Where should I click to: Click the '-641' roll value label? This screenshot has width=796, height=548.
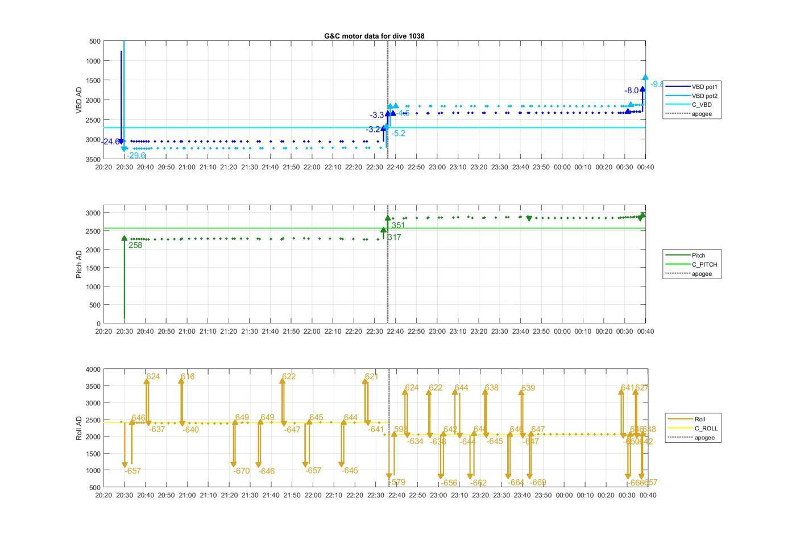pos(376,429)
